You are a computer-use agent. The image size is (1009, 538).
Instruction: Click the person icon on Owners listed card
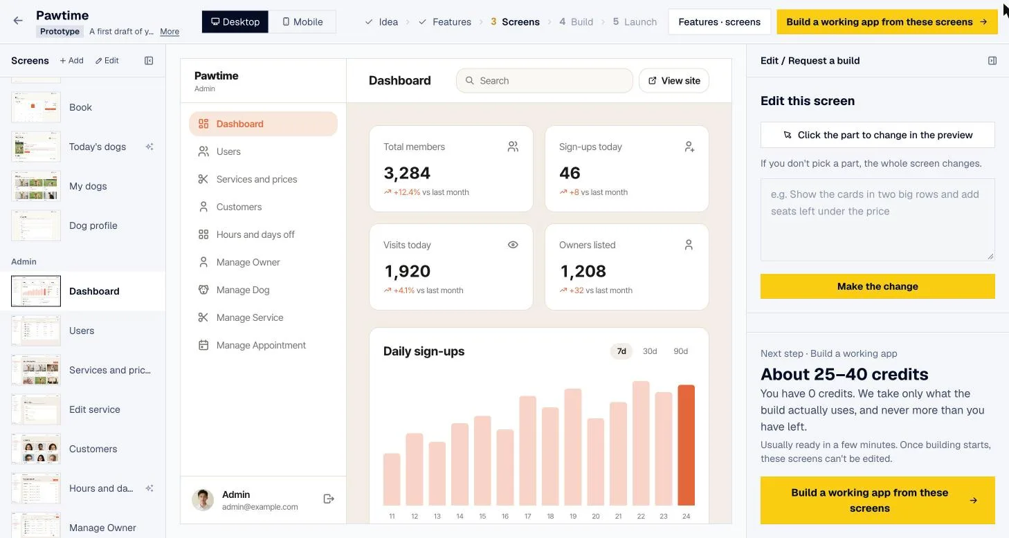[x=689, y=245]
